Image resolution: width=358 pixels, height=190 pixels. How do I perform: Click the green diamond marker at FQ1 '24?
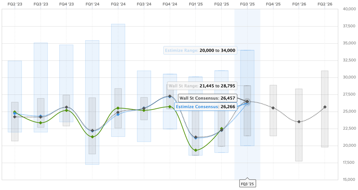(92, 137)
